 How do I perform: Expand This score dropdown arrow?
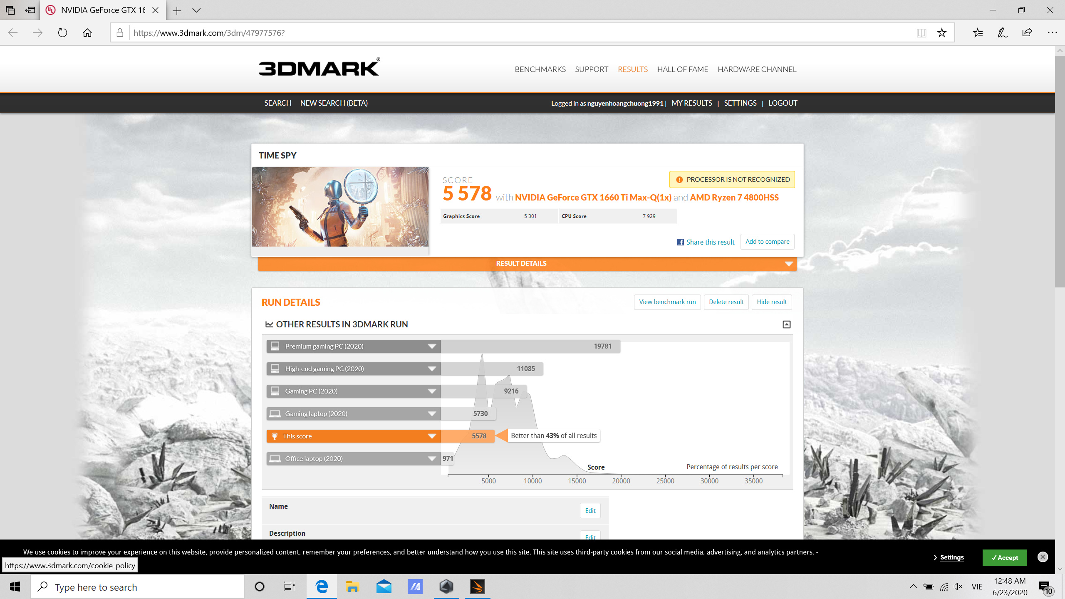coord(432,436)
